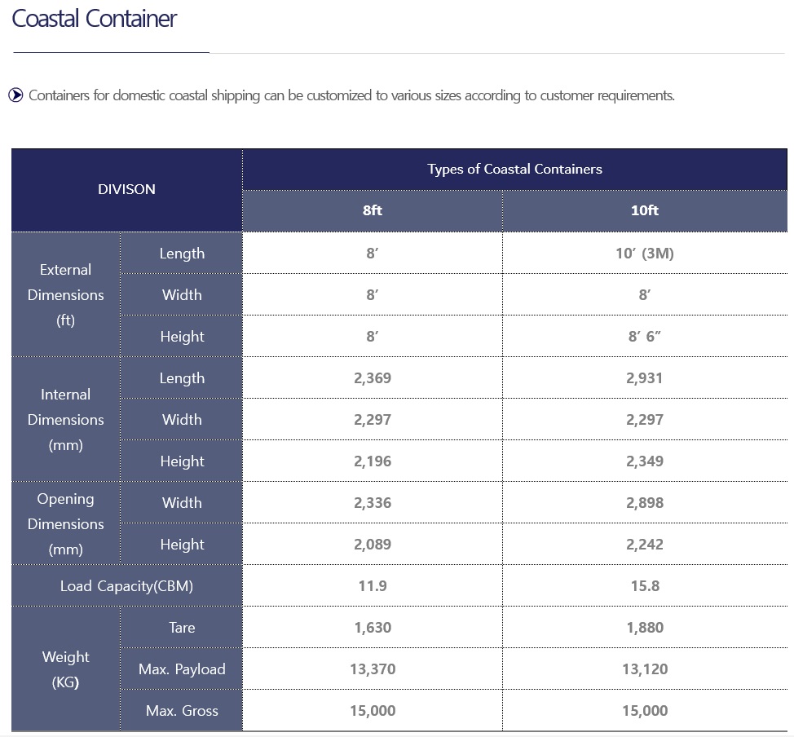This screenshot has width=794, height=737.
Task: Select the Weight (KG) row group label
Action: click(66, 669)
